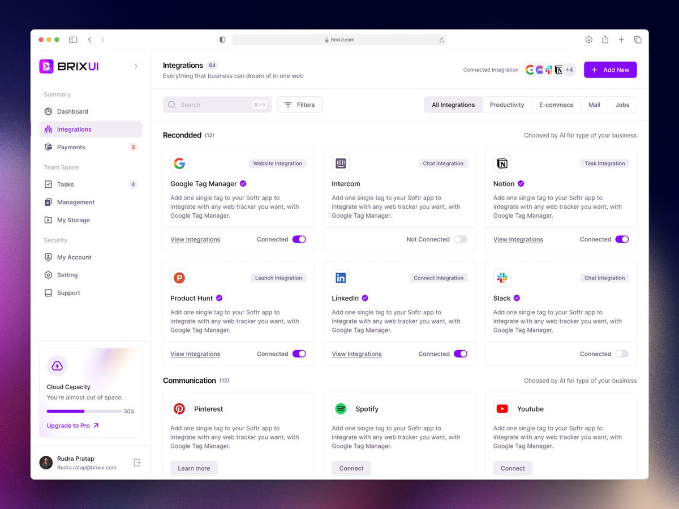
Task: Click the +4 connected integrations badge
Action: point(569,70)
